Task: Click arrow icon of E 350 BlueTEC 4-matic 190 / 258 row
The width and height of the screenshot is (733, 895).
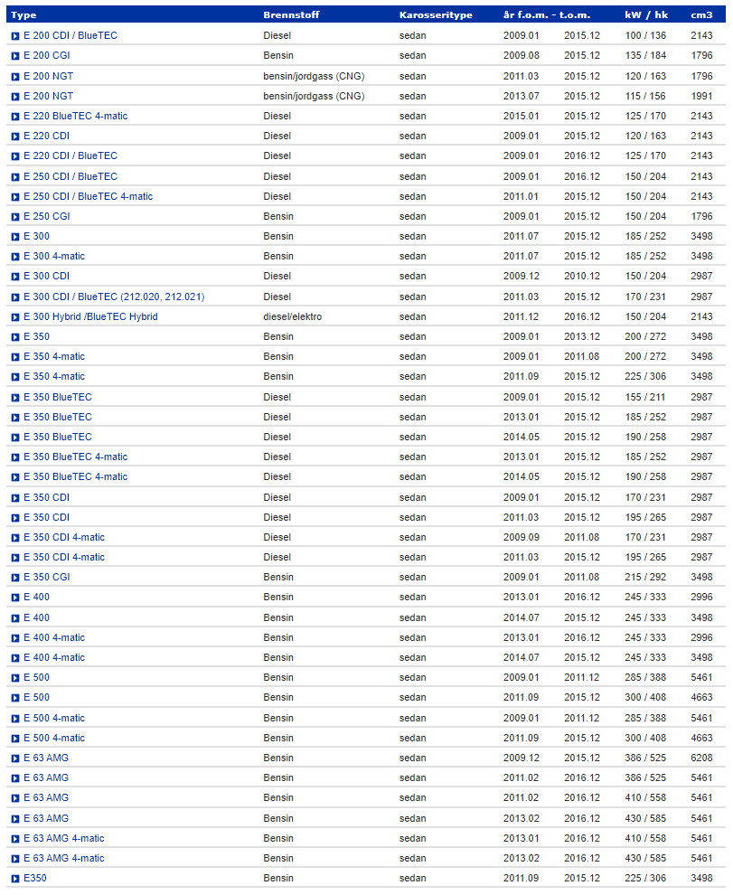Action: pyautogui.click(x=15, y=477)
